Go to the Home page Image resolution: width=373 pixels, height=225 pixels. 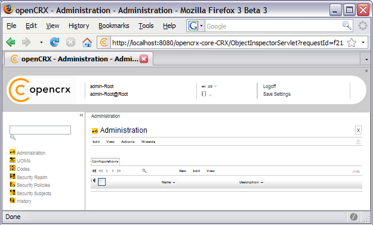pos(87,42)
